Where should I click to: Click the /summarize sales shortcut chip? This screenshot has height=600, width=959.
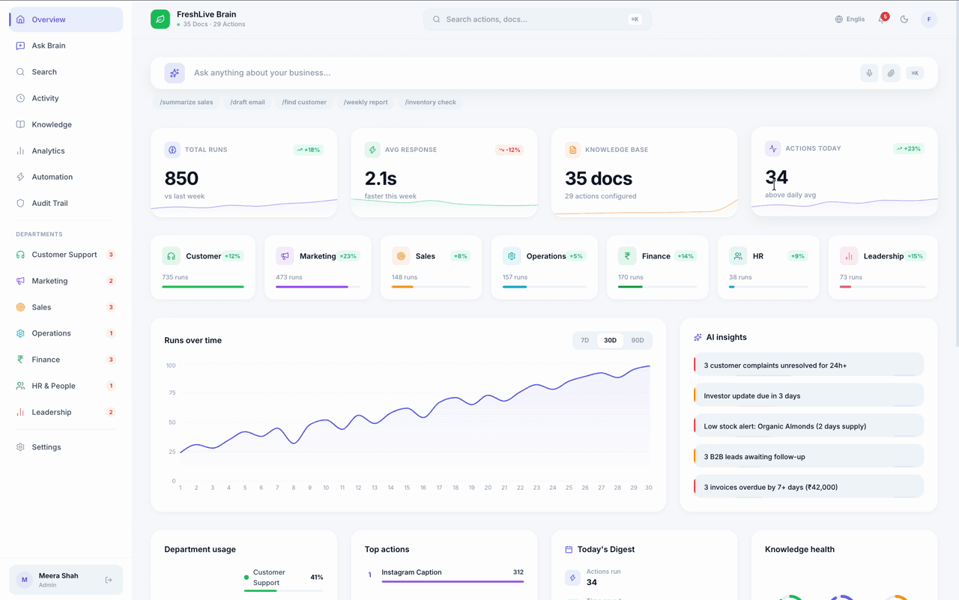187,103
